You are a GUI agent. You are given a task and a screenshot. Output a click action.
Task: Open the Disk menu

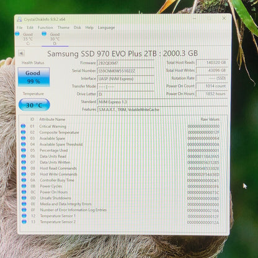click(x=78, y=27)
